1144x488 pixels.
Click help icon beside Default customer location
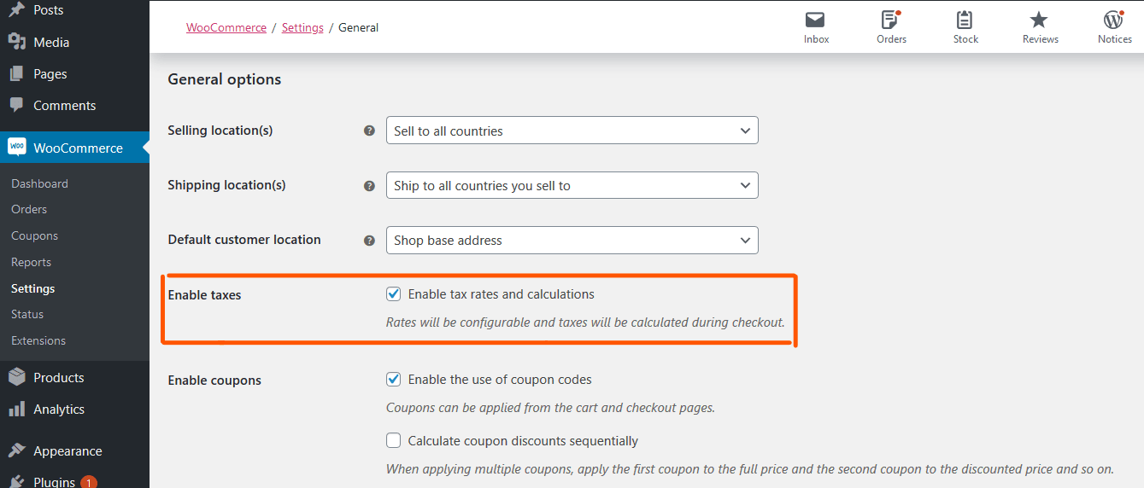click(369, 241)
